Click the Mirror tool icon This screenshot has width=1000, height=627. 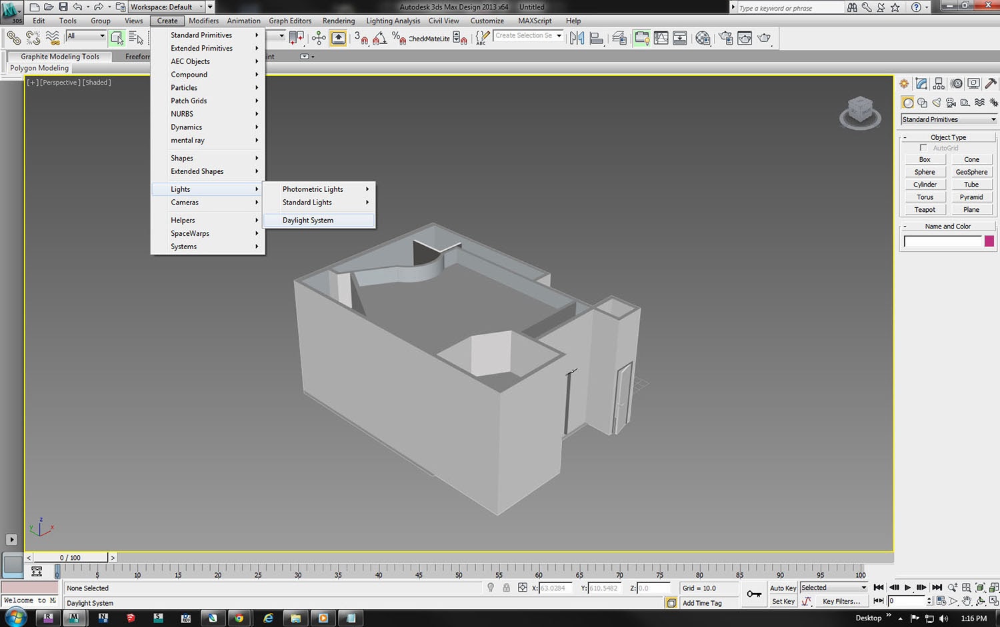(x=577, y=38)
